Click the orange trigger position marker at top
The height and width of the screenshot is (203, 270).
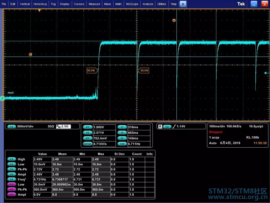pyautogui.click(x=39, y=10)
